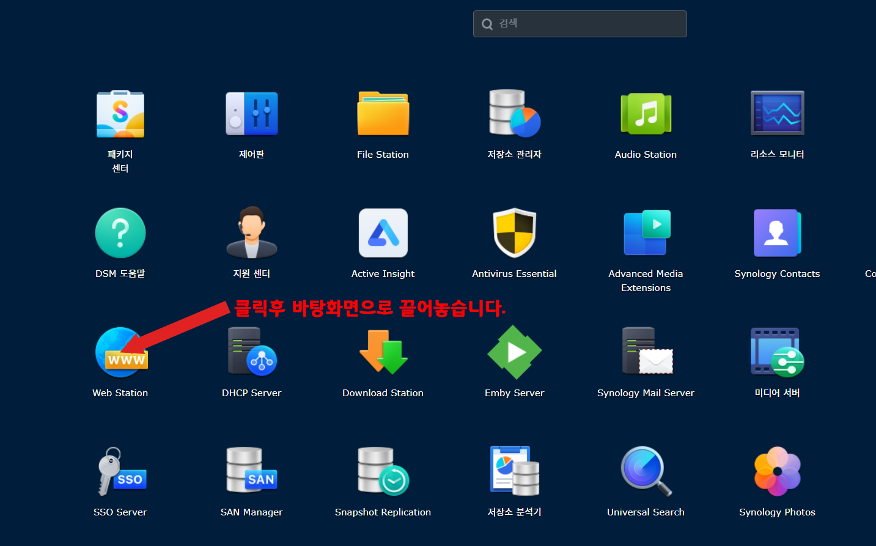The height and width of the screenshot is (546, 876).
Task: Click the "Synology Contacts" label text
Action: pos(778,274)
